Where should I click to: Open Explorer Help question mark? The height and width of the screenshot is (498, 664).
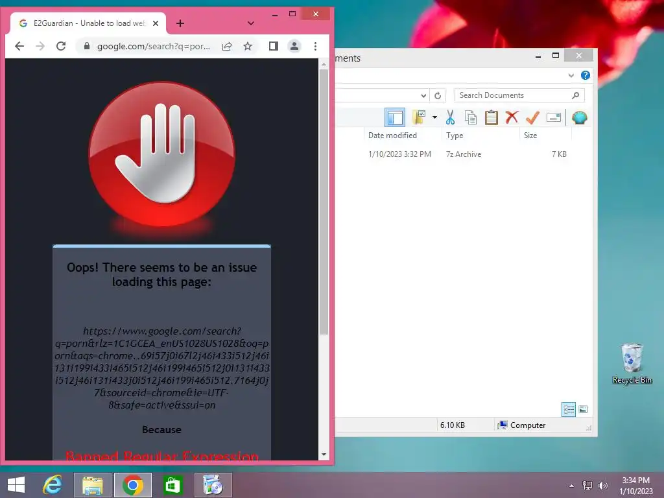[x=586, y=75]
